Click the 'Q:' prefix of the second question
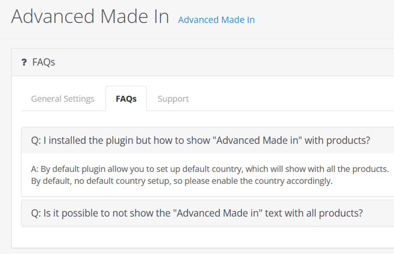 [36, 213]
